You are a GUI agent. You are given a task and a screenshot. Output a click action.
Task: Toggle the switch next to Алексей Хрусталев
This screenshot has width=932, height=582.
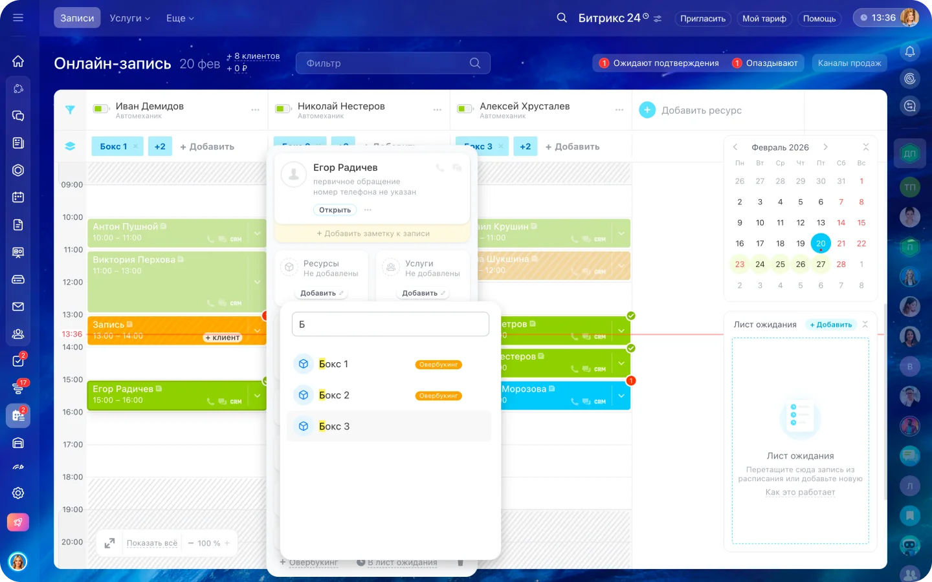coord(465,109)
